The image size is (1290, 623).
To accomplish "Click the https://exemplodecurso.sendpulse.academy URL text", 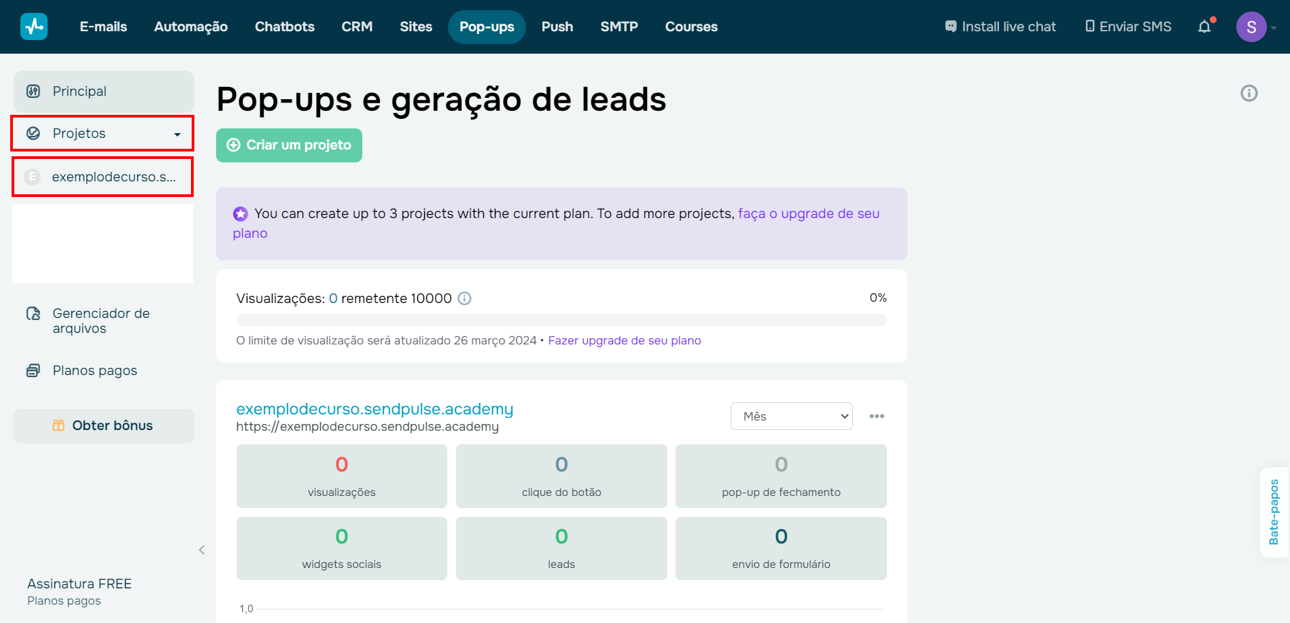I will pos(368,427).
